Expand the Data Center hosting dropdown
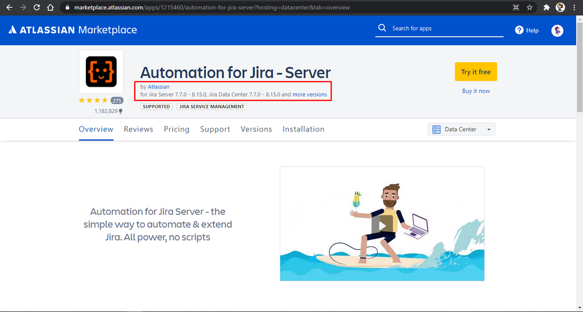This screenshot has width=583, height=312. [462, 129]
